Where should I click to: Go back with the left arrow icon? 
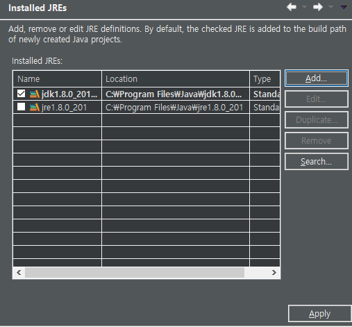(x=292, y=7)
